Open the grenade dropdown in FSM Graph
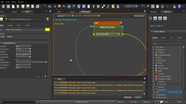Image resolution: width=186 pixels, height=104 pixels. (x=65, y=16)
